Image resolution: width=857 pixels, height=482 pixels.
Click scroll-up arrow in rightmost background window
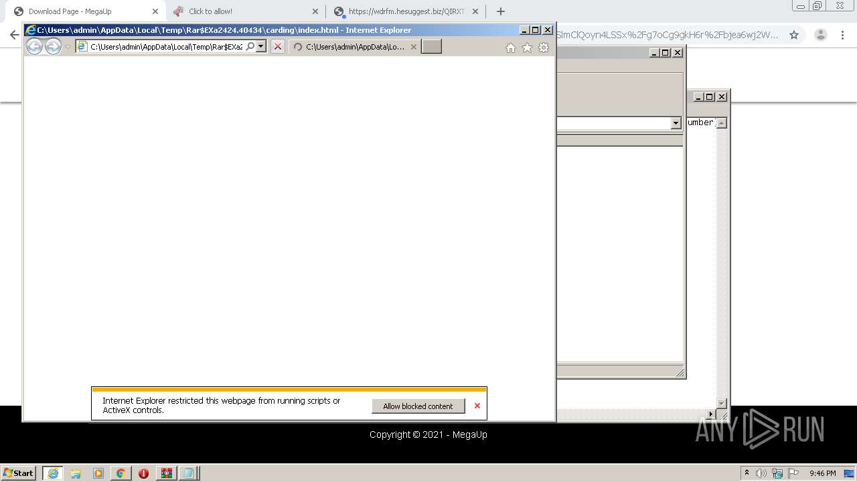721,123
